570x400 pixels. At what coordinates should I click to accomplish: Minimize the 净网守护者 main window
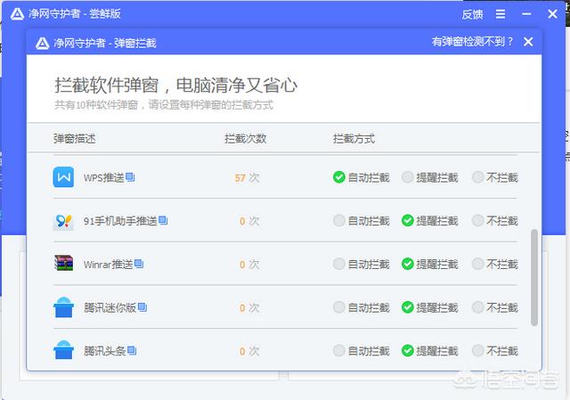click(526, 14)
